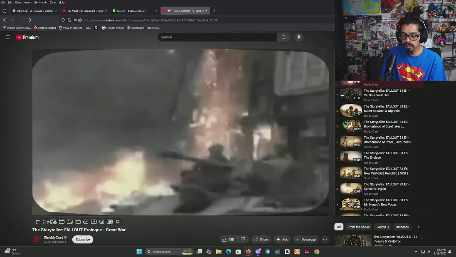Click the tracking protection shield icon
The image size is (456, 257).
pyautogui.click(x=63, y=20)
